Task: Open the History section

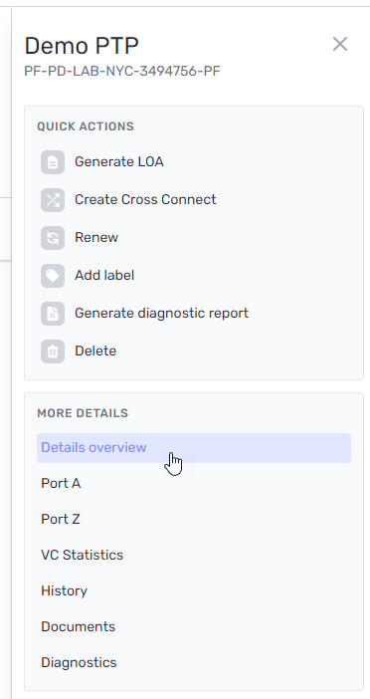Action: point(64,591)
